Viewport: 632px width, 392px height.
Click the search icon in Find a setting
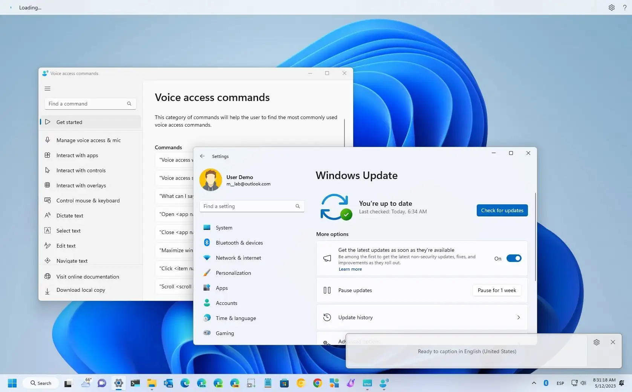click(298, 206)
